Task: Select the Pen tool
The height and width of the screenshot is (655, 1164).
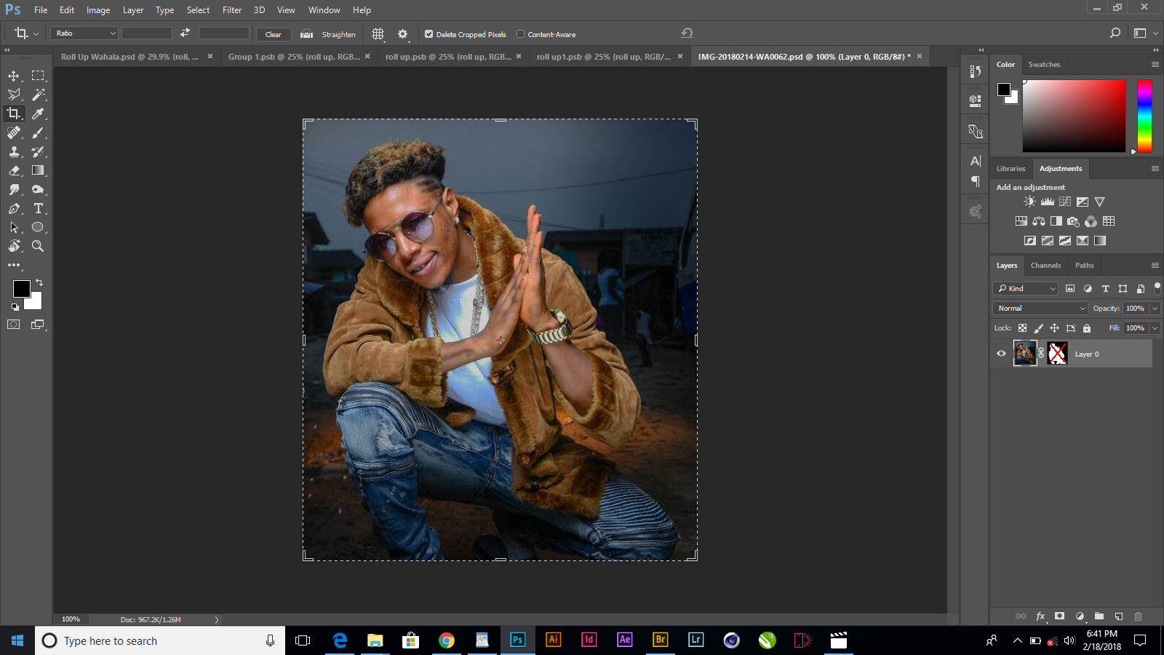Action: click(14, 208)
